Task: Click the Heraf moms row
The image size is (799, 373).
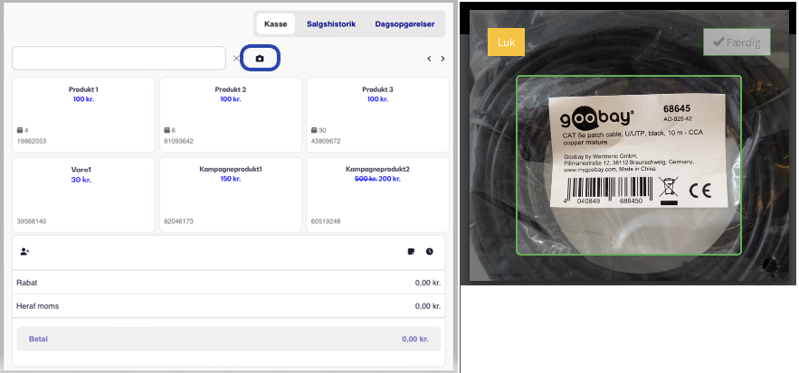Action: 229,306
